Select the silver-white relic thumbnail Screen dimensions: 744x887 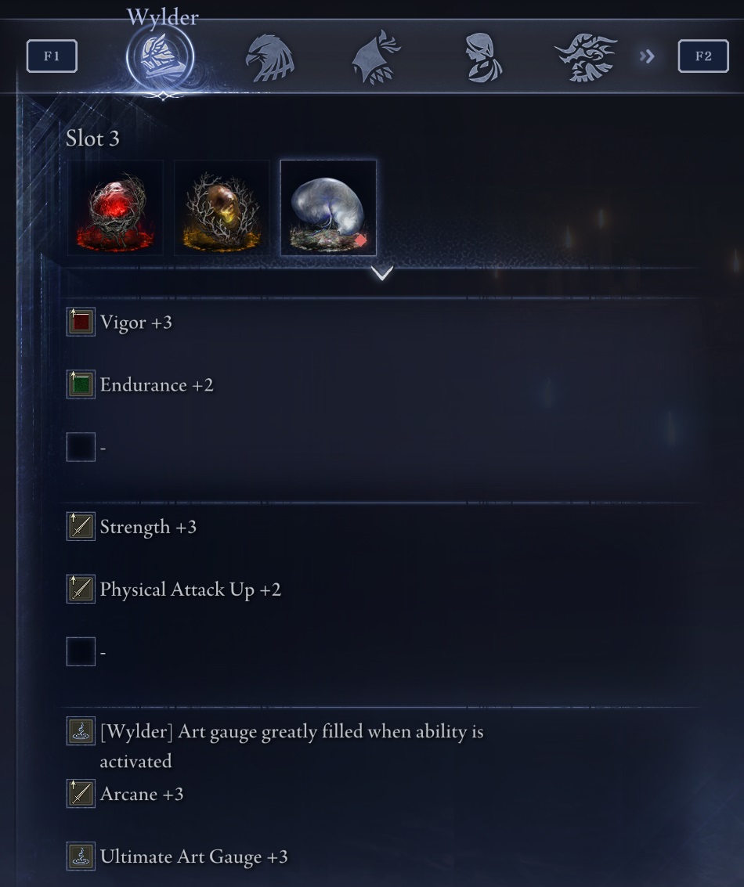tap(328, 207)
